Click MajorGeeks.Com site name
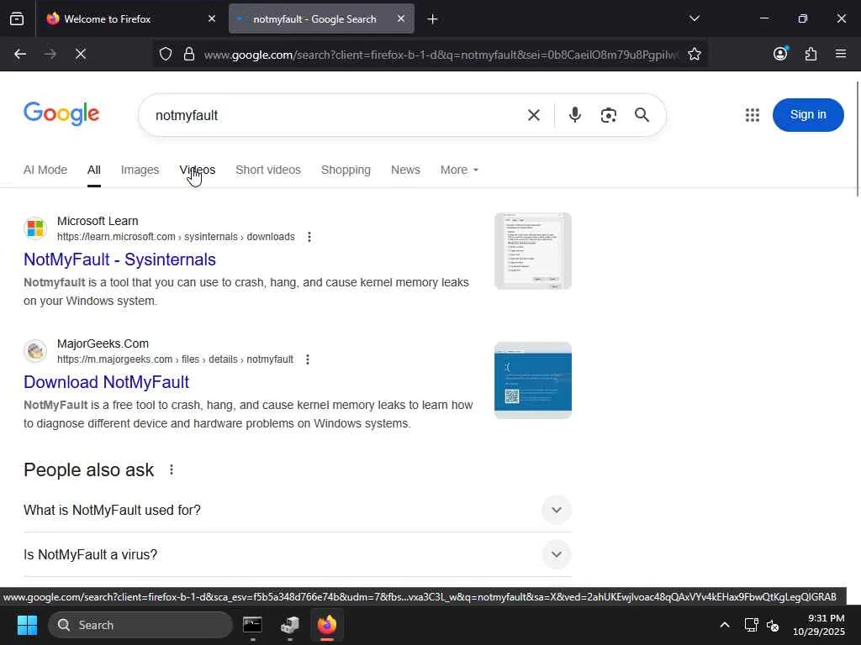Screen dimensions: 861x645 [103, 343]
